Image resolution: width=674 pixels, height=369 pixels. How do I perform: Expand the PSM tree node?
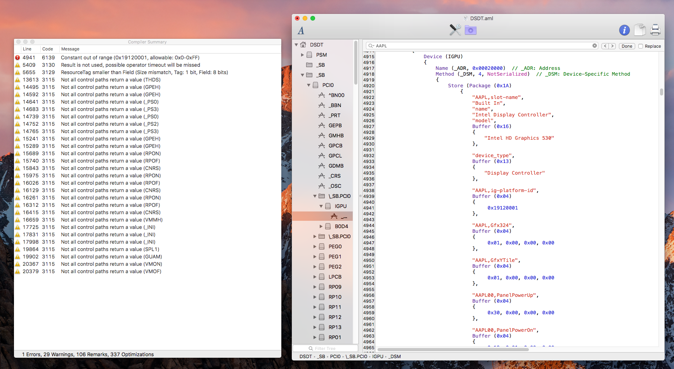303,55
